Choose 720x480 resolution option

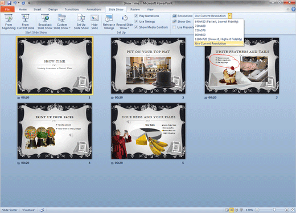point(219,26)
